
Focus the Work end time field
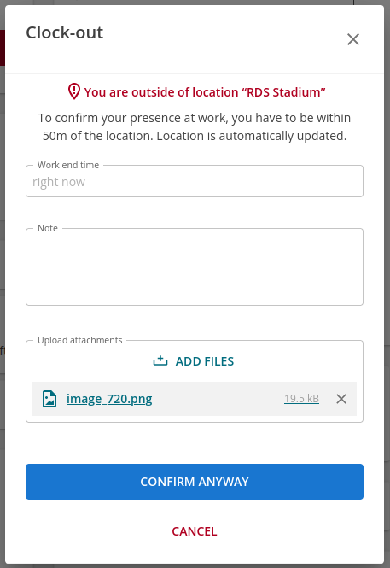click(x=195, y=181)
